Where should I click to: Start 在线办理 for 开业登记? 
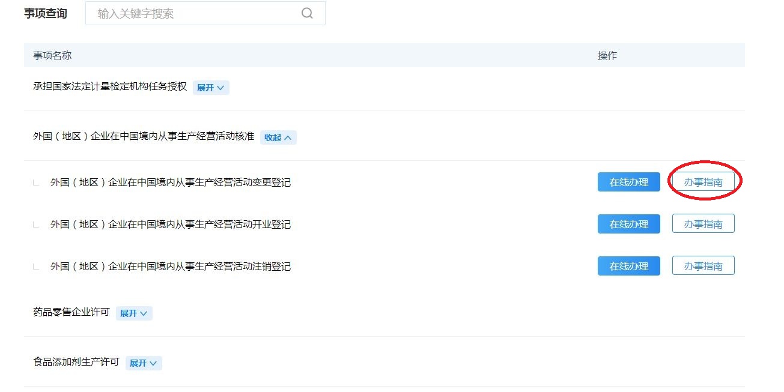click(x=628, y=224)
